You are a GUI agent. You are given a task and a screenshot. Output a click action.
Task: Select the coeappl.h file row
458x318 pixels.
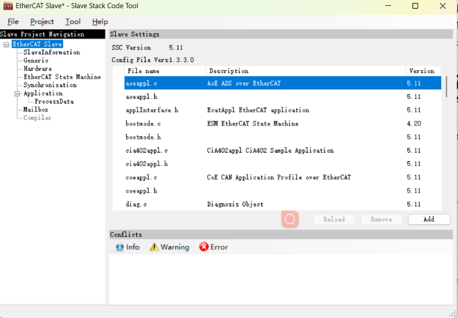pos(283,191)
